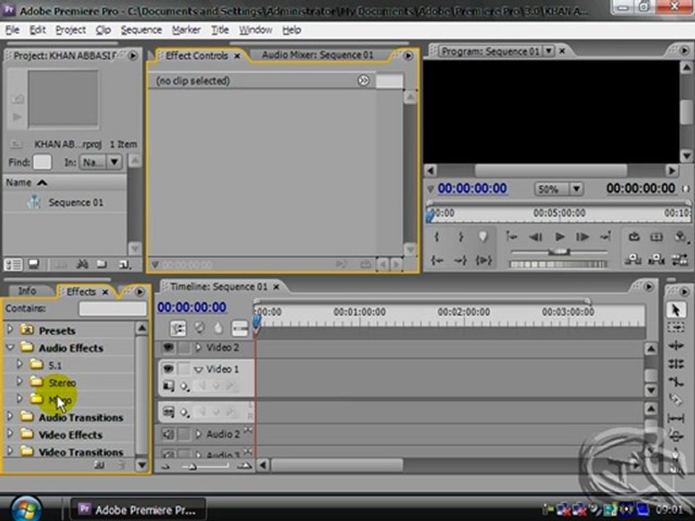Click Find binoculars icon in Project panel
The image size is (695, 521).
82,265
